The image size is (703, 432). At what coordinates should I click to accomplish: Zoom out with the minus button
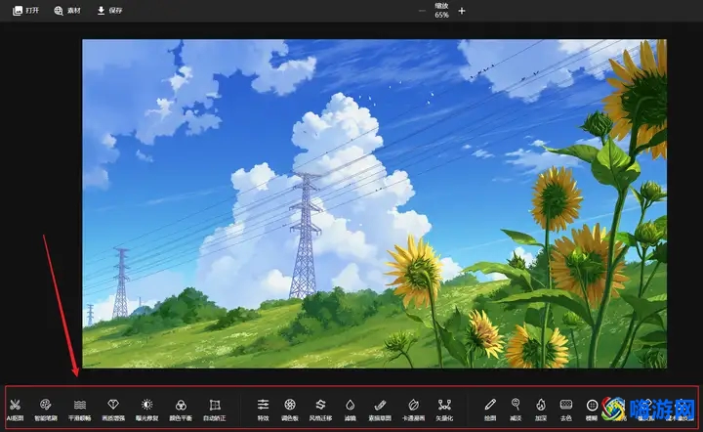pyautogui.click(x=422, y=11)
